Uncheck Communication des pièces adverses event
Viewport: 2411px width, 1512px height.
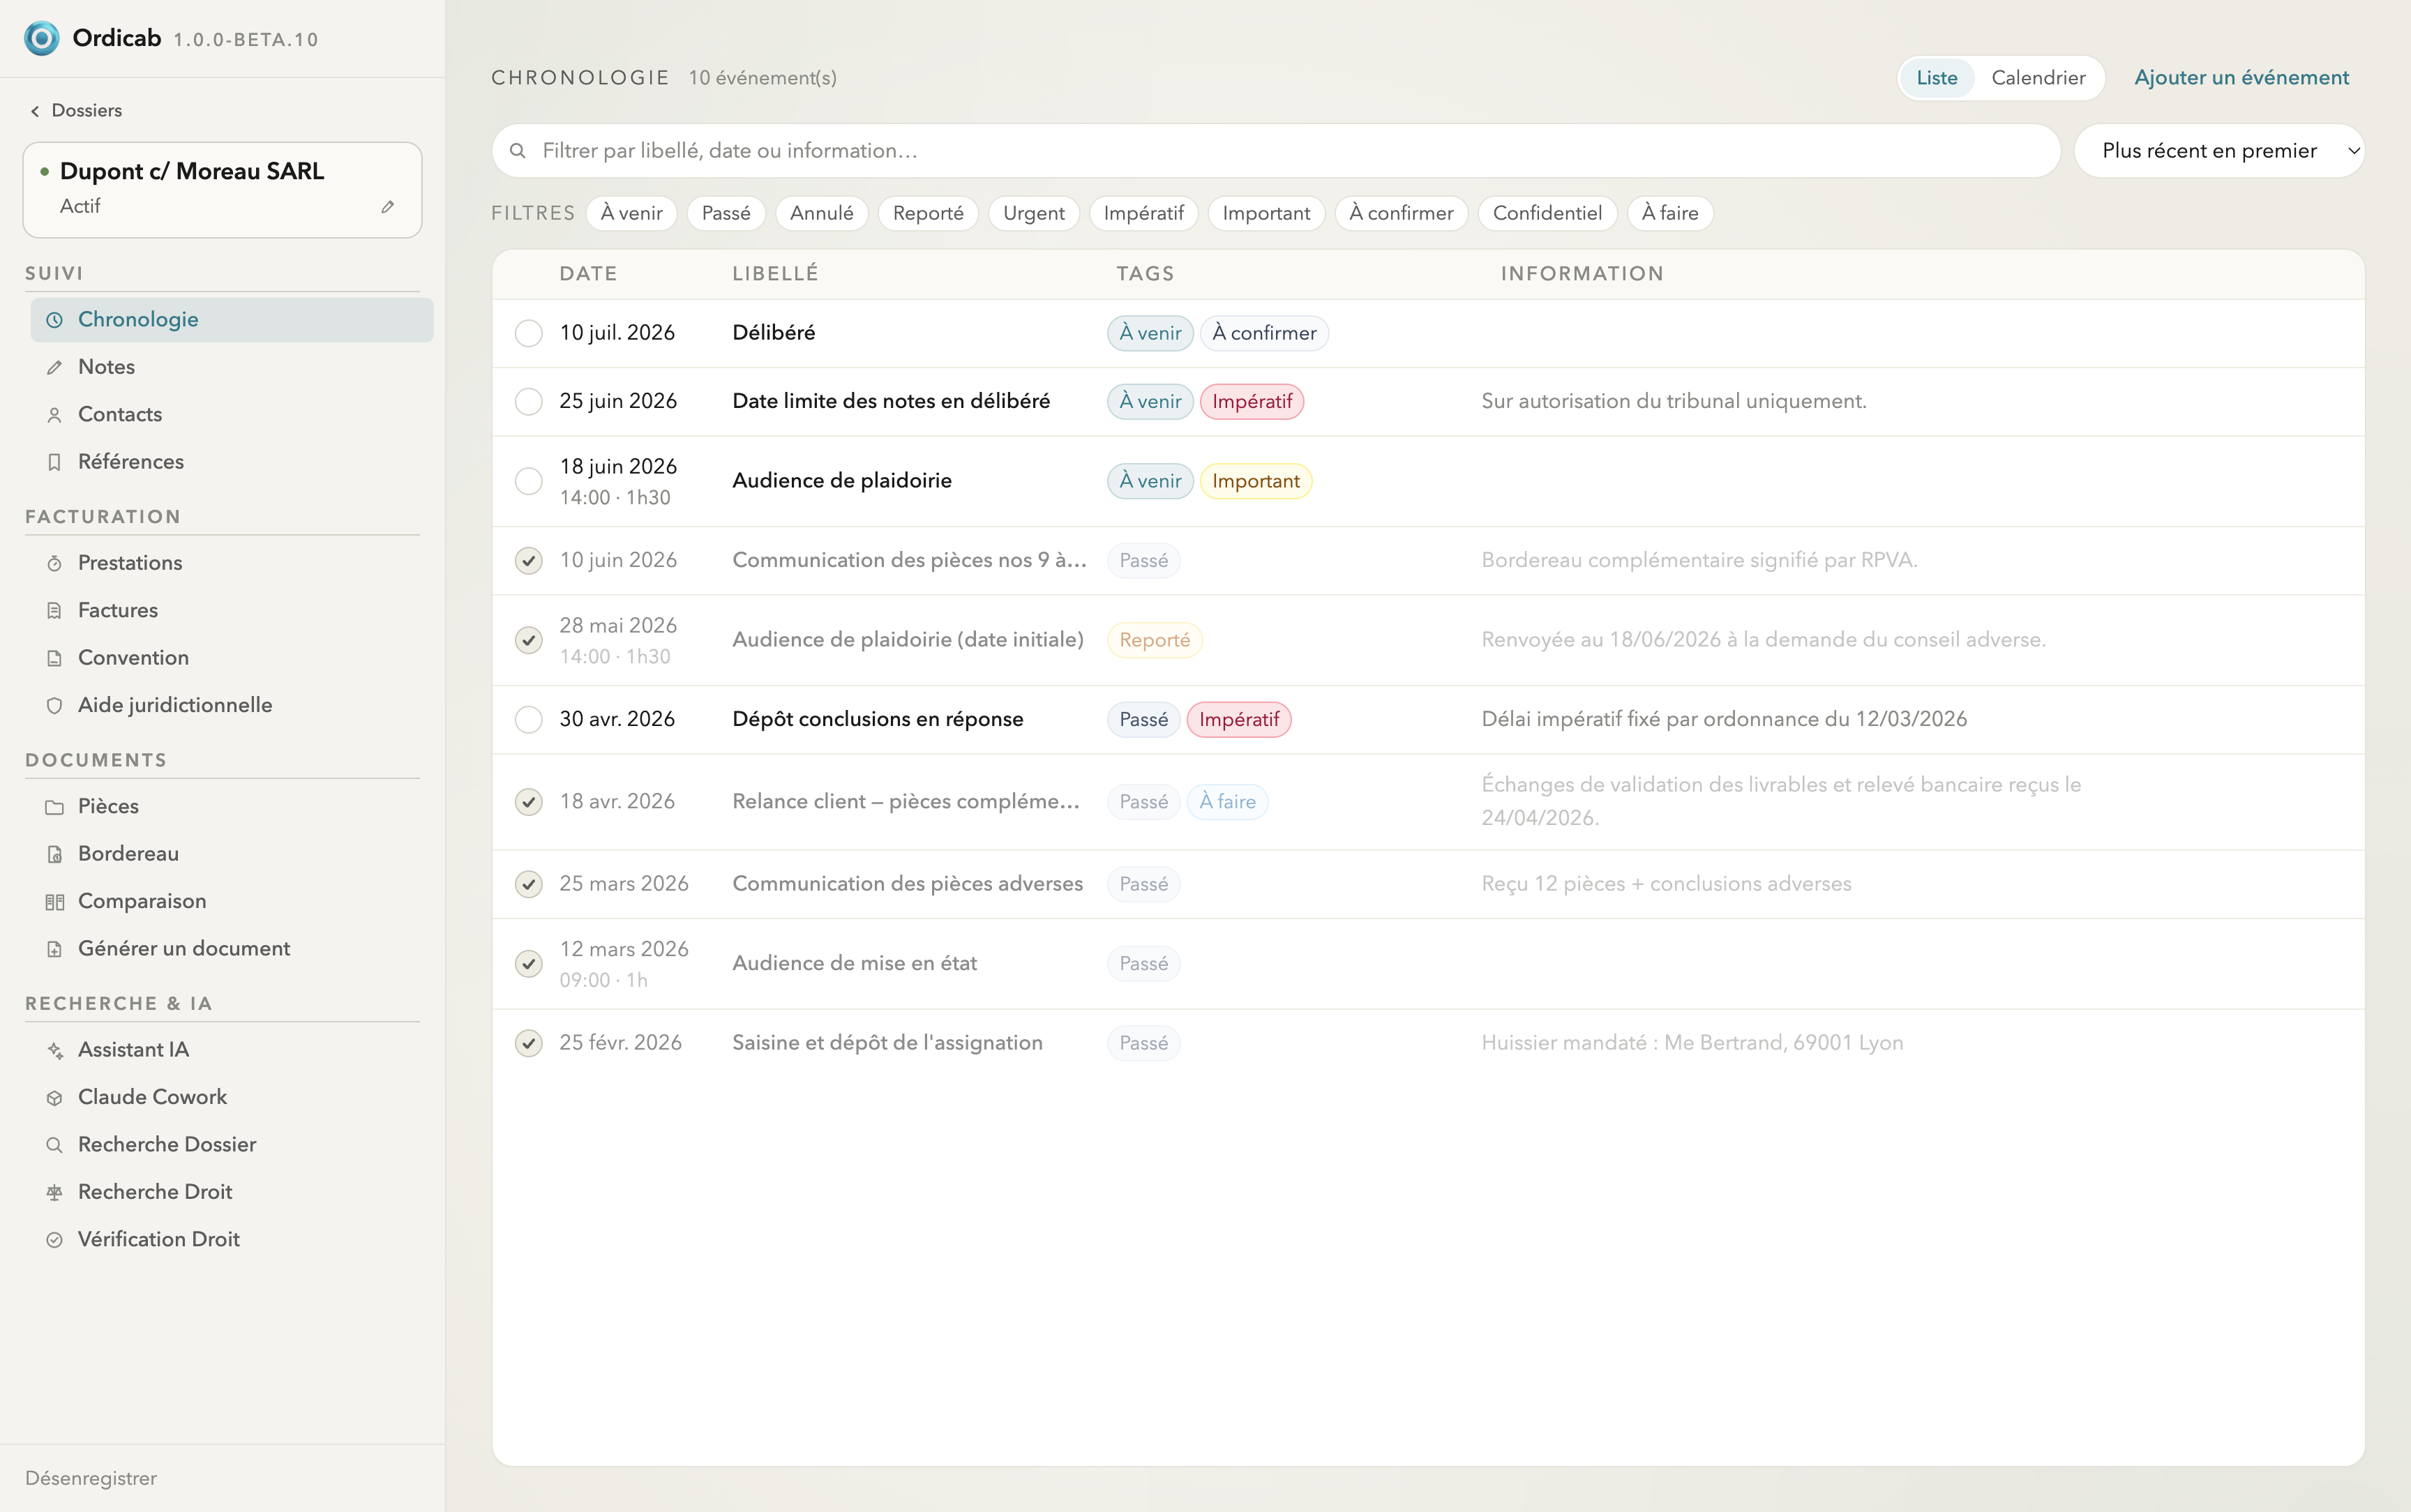coord(529,884)
